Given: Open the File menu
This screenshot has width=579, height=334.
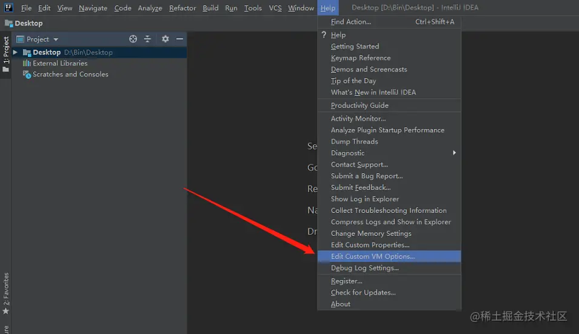Looking at the screenshot, I should (26, 8).
